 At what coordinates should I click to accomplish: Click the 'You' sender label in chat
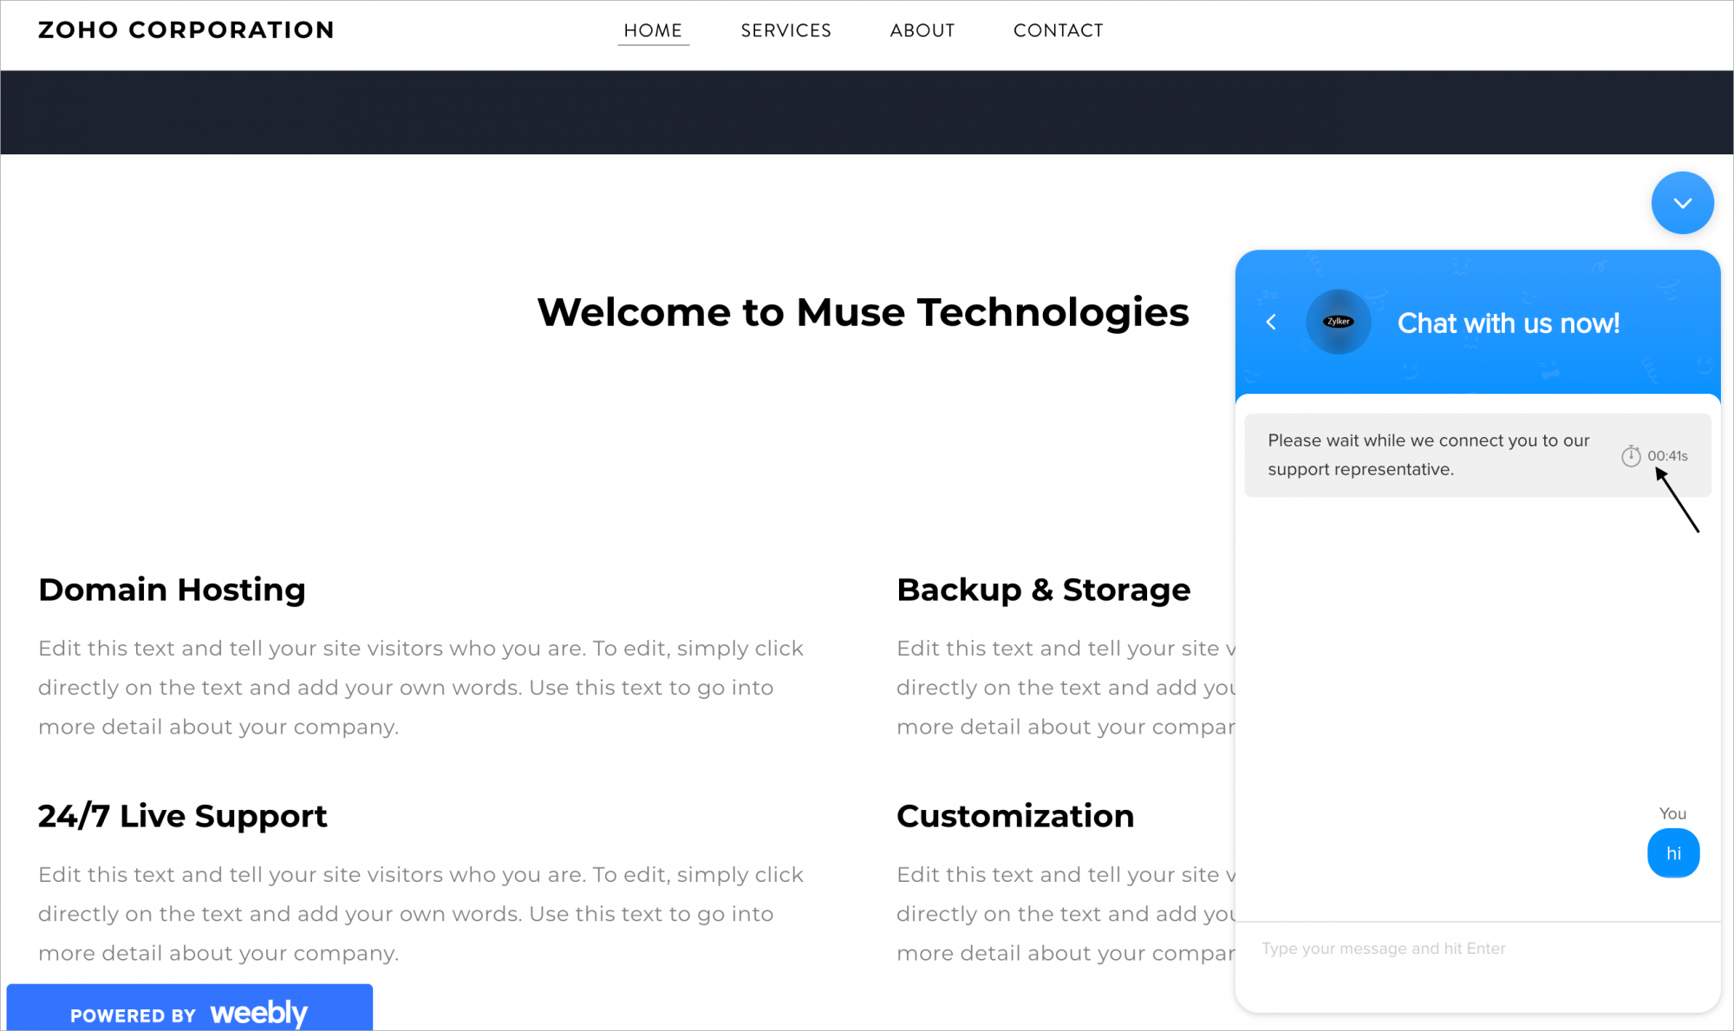tap(1672, 813)
